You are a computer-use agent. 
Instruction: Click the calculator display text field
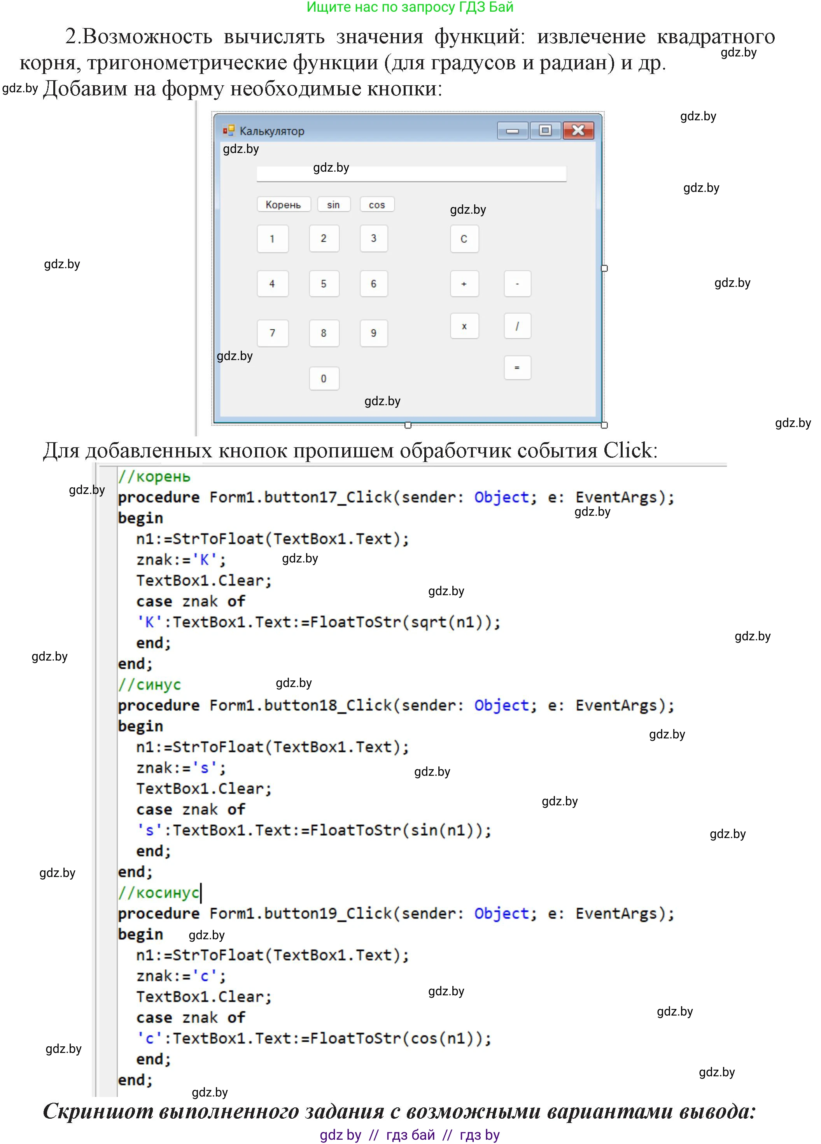(x=411, y=174)
